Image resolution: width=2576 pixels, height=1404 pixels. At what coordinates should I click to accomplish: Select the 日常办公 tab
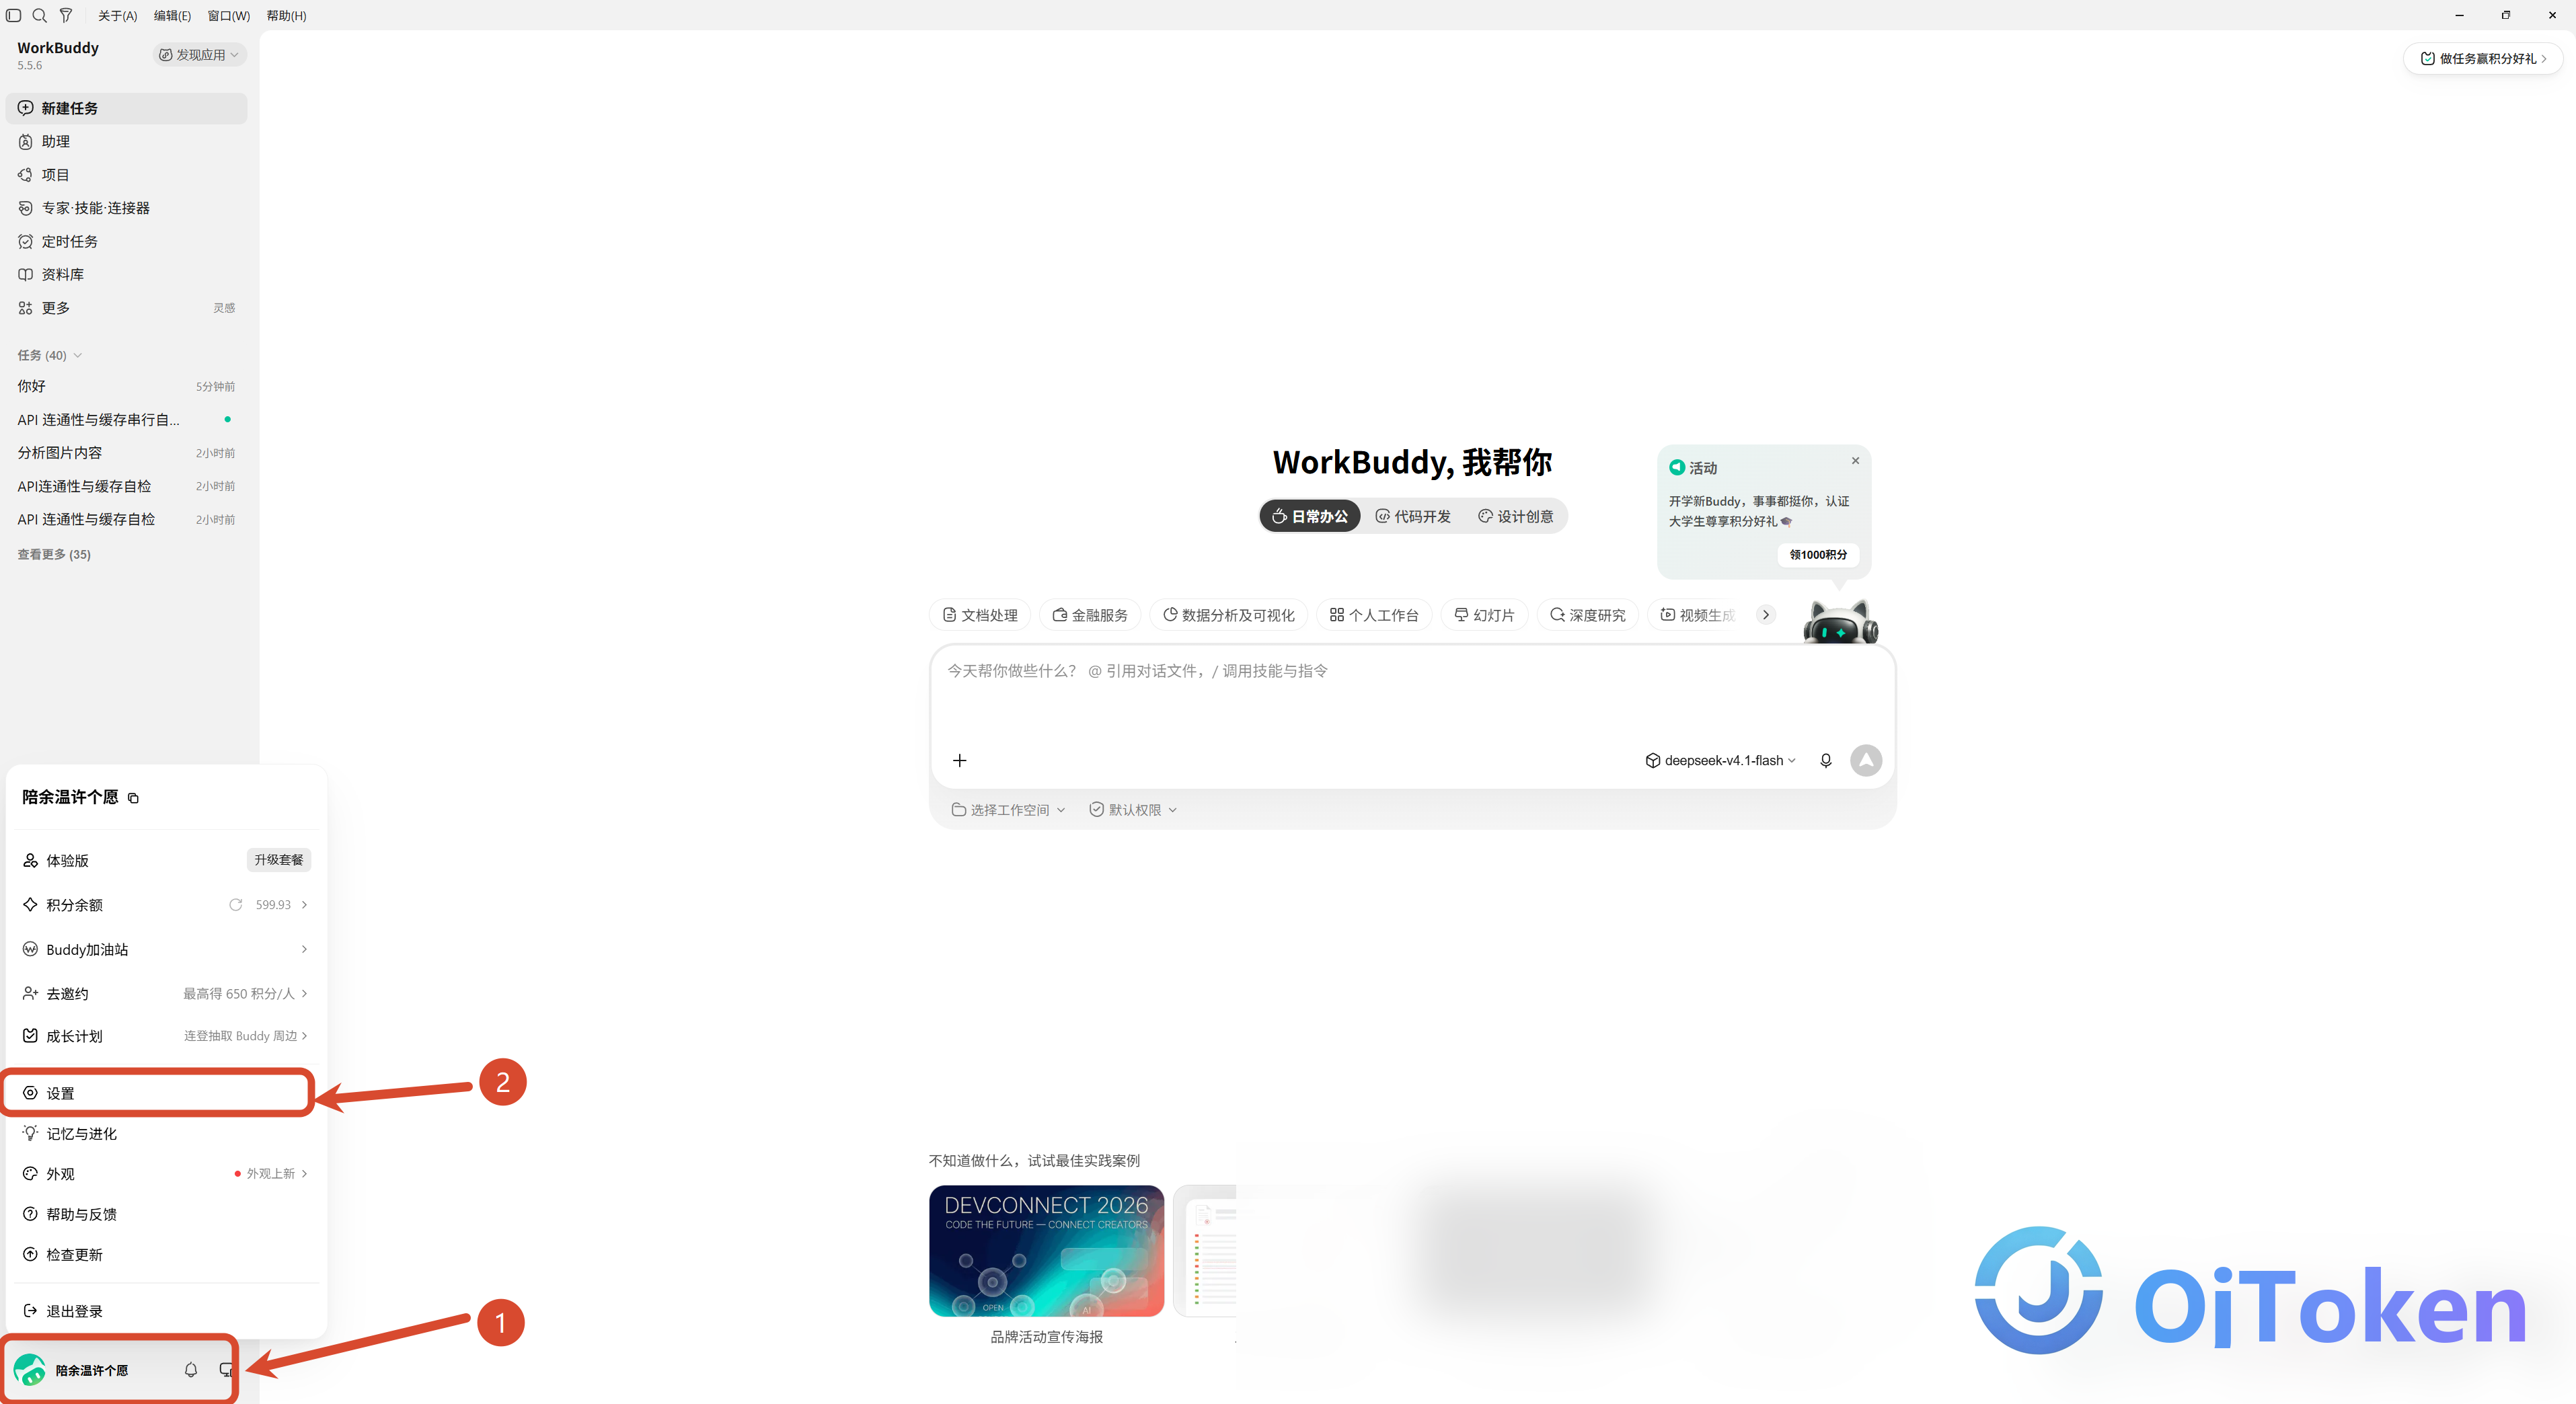click(x=1310, y=516)
